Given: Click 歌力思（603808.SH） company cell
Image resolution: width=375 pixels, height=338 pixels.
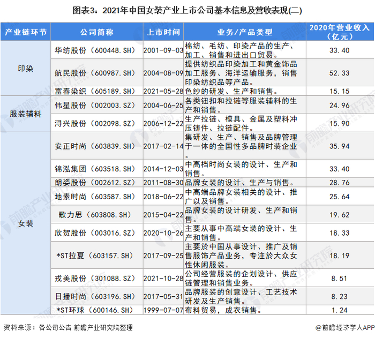Looking at the screenshot, I should click(96, 215).
